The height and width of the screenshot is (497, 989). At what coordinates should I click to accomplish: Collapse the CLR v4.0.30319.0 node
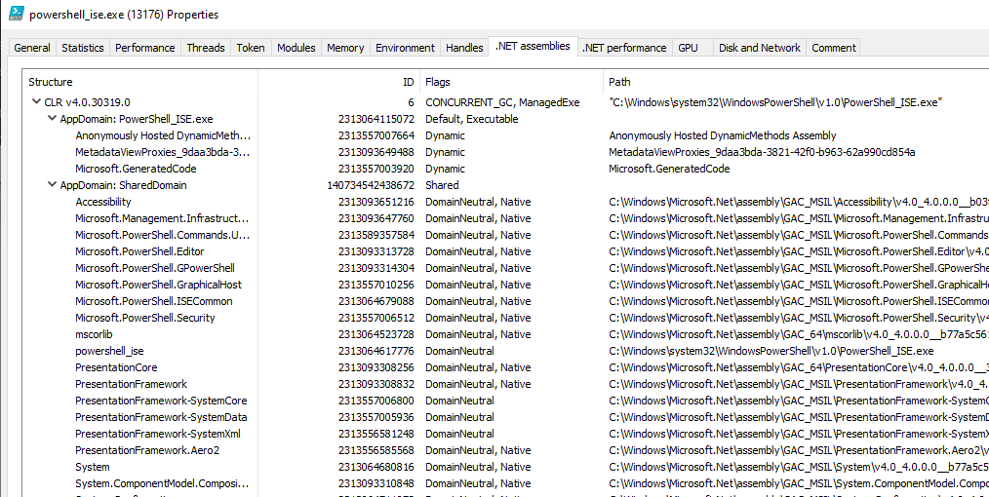tap(36, 102)
